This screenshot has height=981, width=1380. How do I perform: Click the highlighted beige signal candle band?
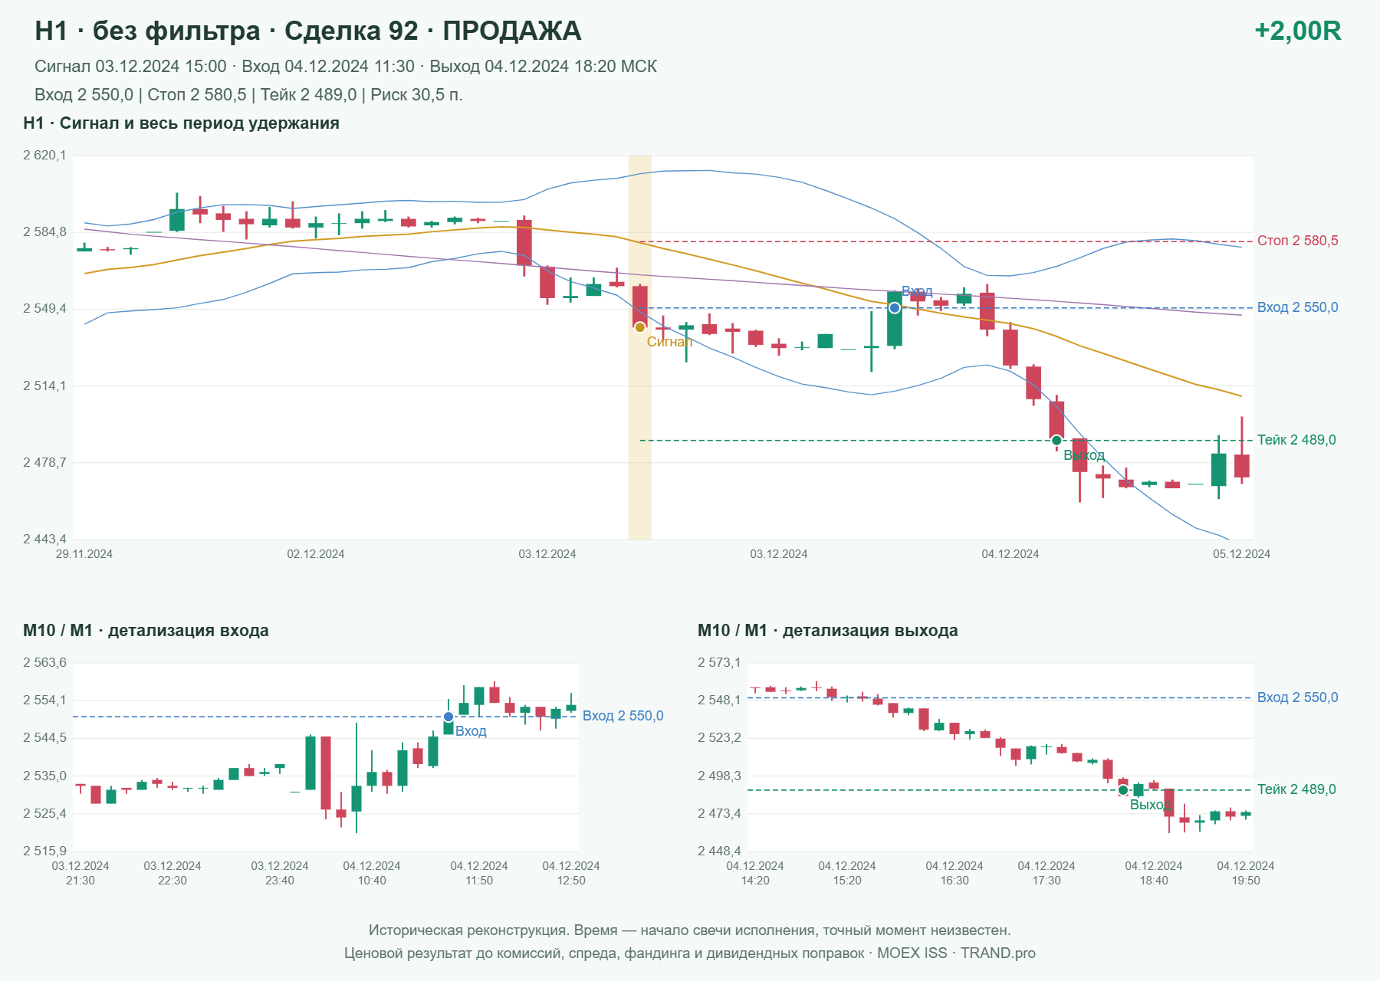point(640,347)
